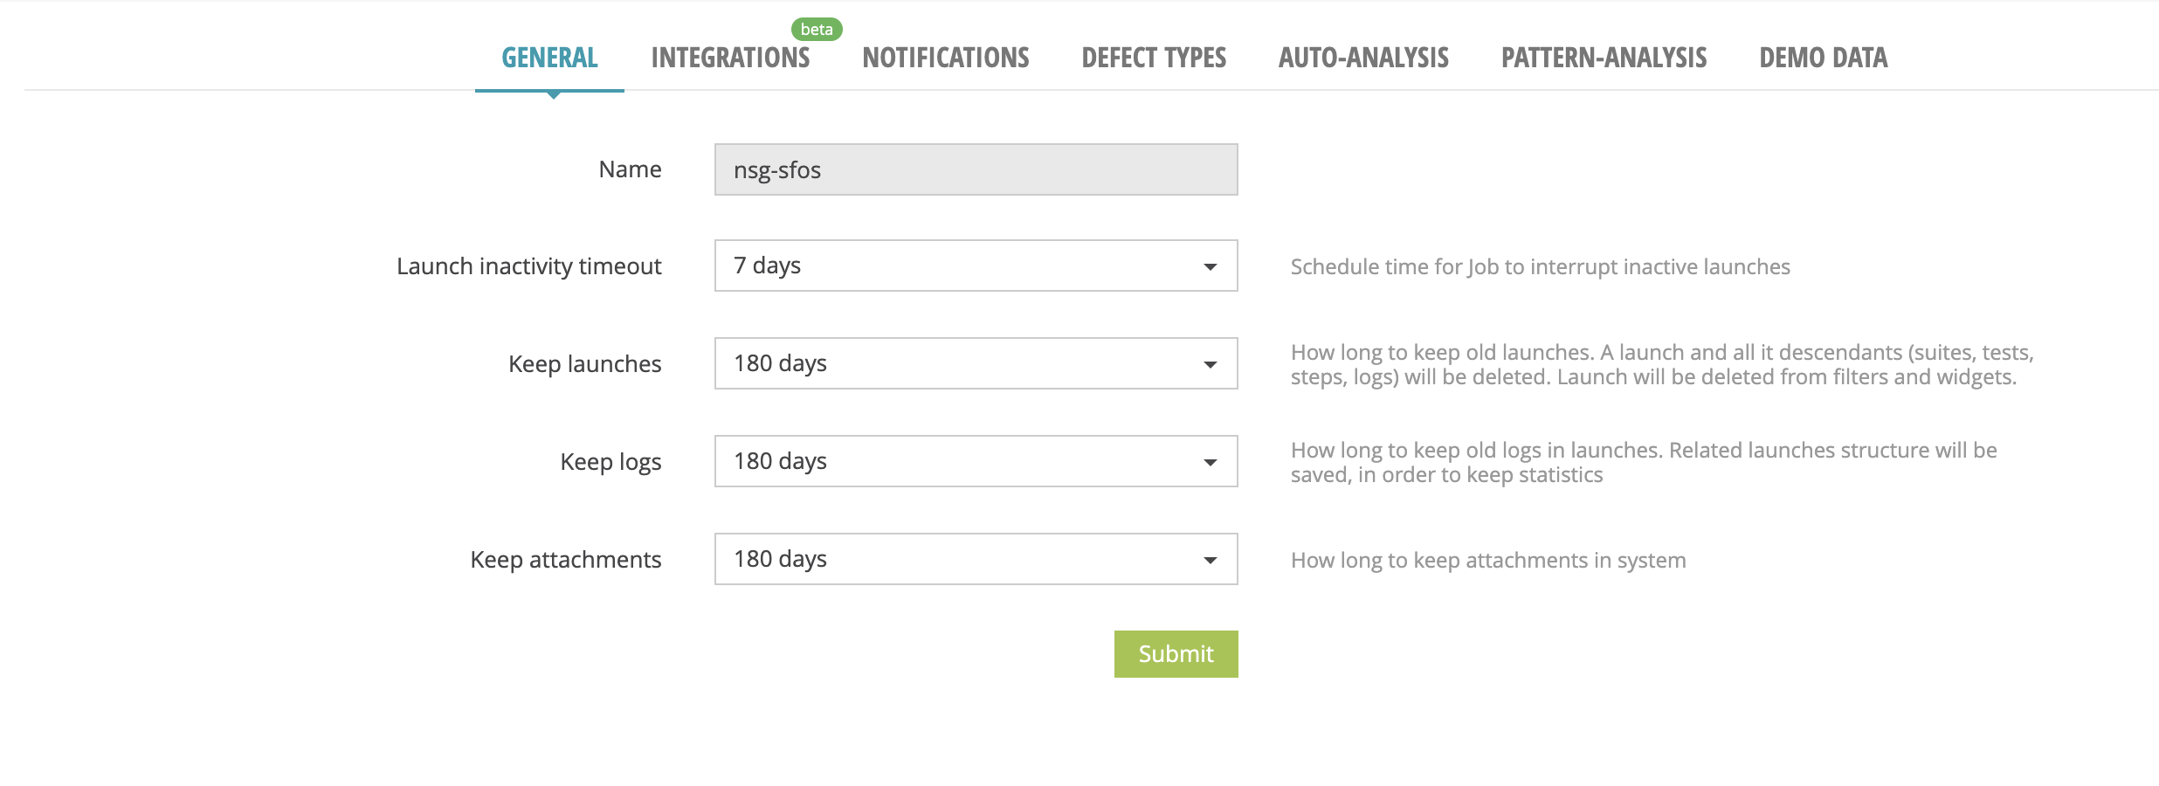
Task: Open the Keep launches dropdown
Action: (x=974, y=364)
